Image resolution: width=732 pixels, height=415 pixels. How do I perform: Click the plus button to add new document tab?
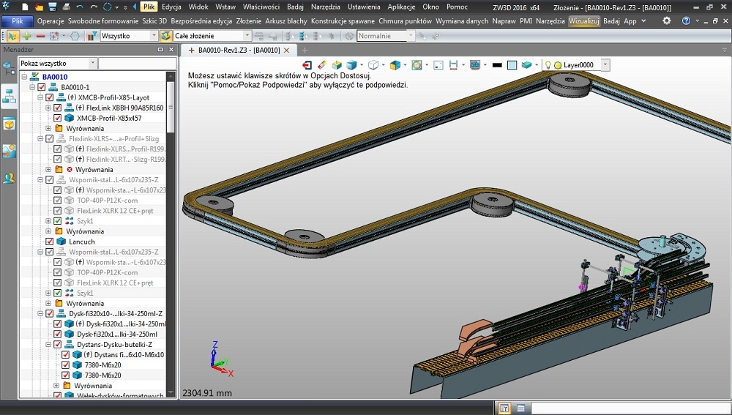point(306,51)
